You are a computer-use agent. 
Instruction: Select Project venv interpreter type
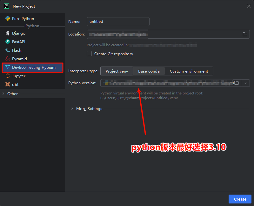coord(117,71)
